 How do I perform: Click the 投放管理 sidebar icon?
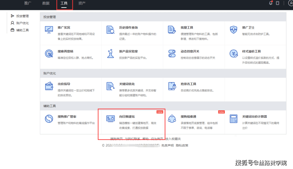tap(12, 16)
